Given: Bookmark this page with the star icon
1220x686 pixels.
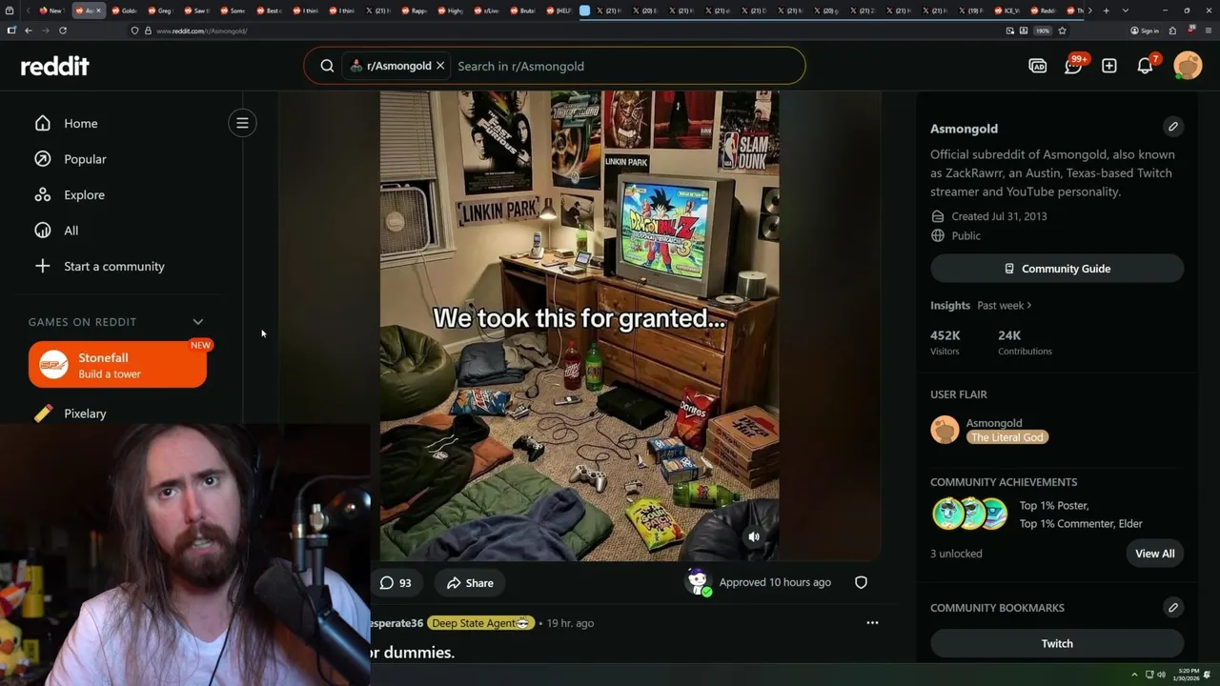Looking at the screenshot, I should point(1062,30).
